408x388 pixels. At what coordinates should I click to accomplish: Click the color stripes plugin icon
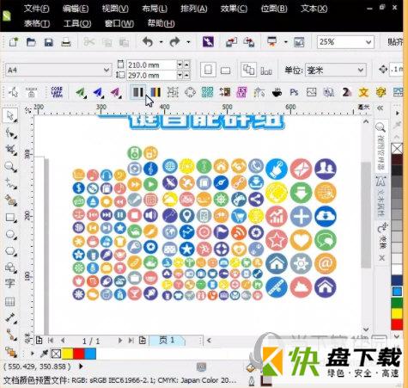(155, 92)
